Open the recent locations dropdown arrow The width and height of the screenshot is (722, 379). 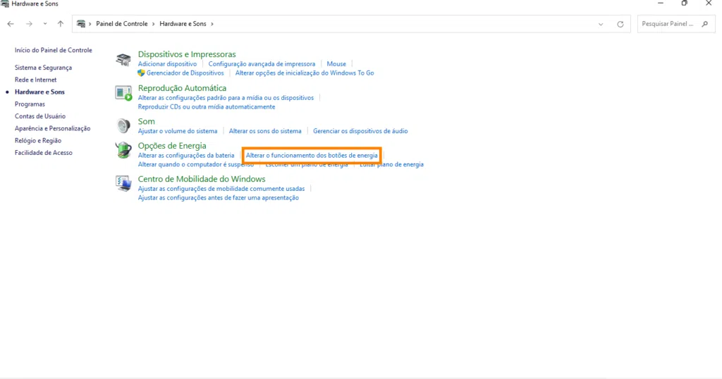45,24
